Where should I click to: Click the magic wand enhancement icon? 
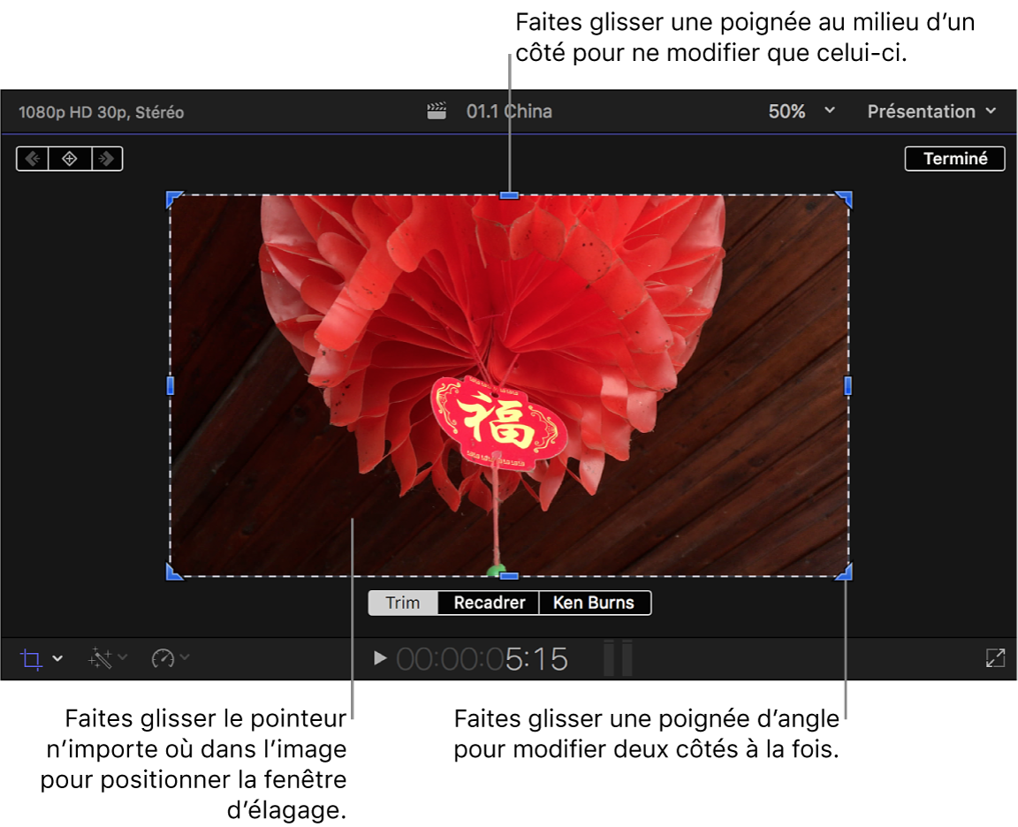tap(101, 658)
